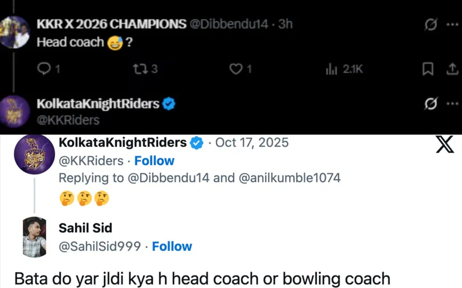This screenshot has height=288, width=462.
Task: Click the Oct 17, 2025 tweet date
Action: 251,143
